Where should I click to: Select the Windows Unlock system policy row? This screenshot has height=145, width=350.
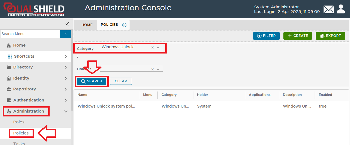pos(106,106)
